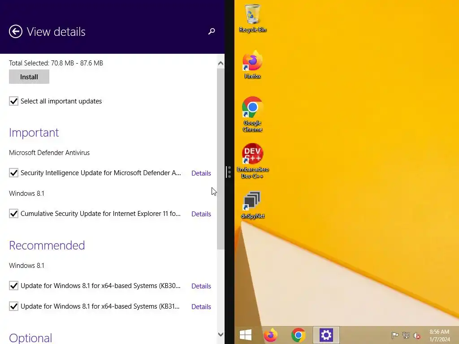Click the 'Microsoft Defender Antivirus' label
This screenshot has width=459, height=344.
[49, 153]
